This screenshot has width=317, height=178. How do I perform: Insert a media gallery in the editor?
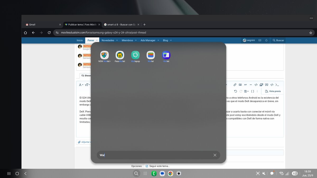click(261, 85)
